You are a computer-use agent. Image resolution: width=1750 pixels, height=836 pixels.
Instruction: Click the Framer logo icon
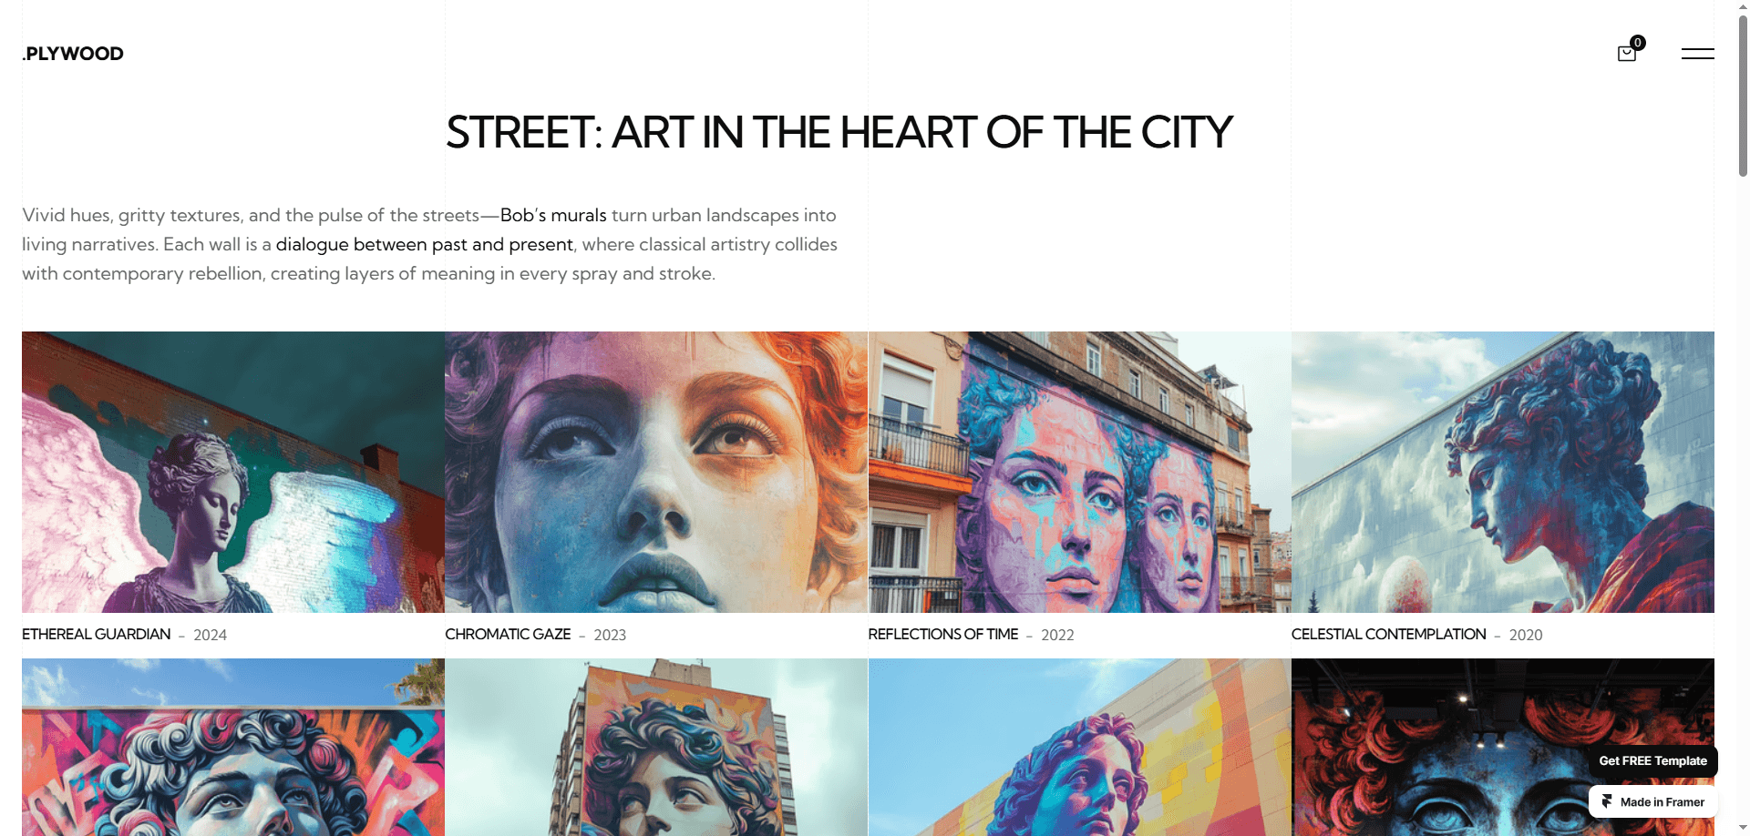click(x=1608, y=801)
